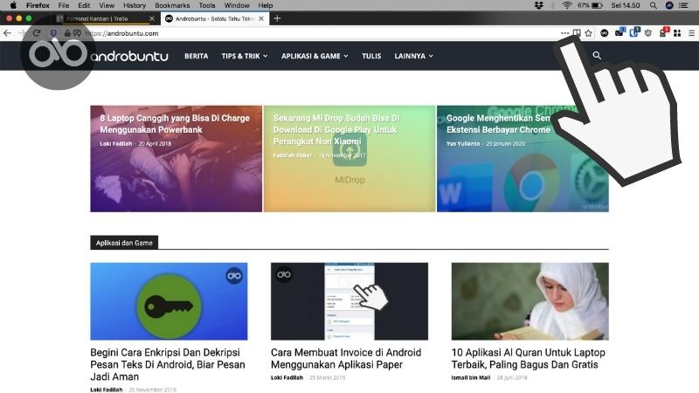The width and height of the screenshot is (699, 393).
Task: Click the green key encryption thumbnail
Action: (x=169, y=301)
